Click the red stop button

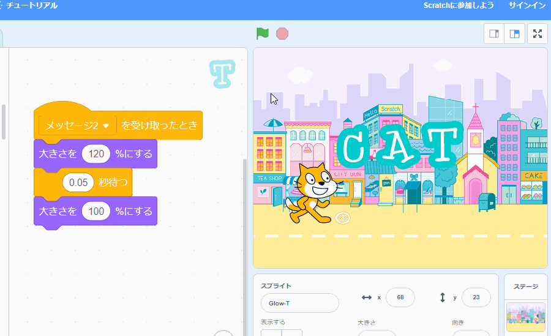point(282,34)
